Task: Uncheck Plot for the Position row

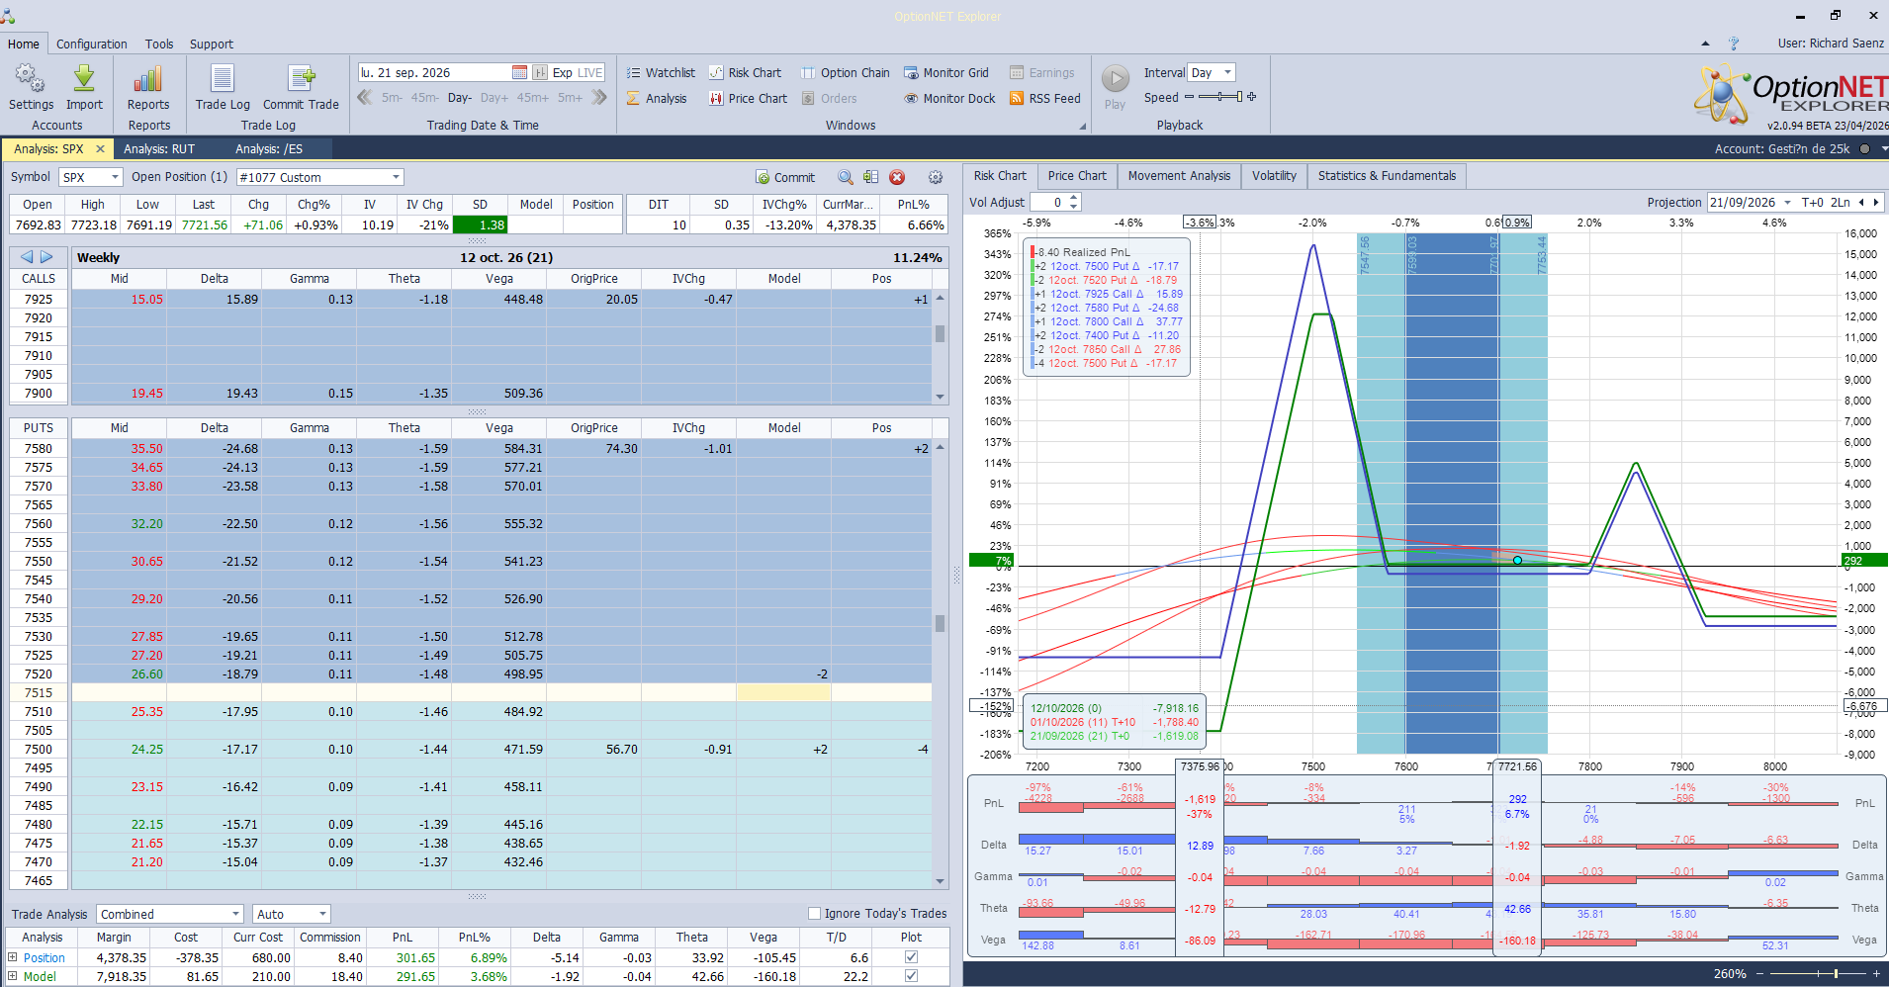Action: pyautogui.click(x=911, y=956)
